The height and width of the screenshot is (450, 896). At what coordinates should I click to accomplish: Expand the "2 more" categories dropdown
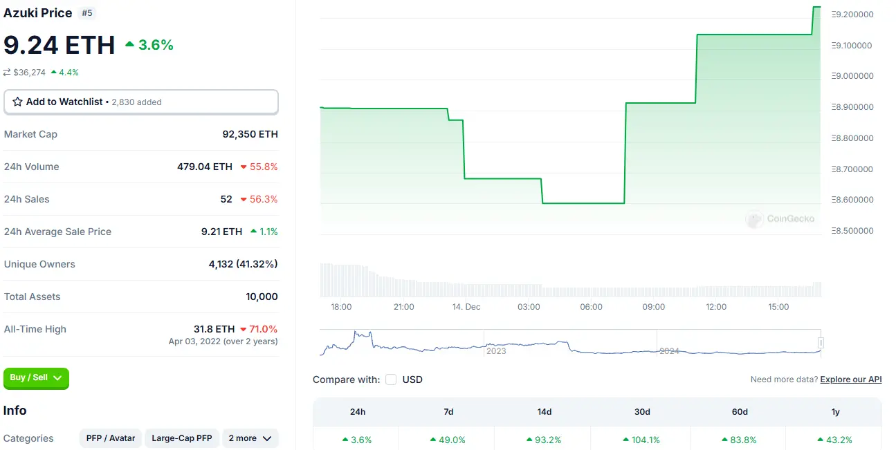[250, 438]
